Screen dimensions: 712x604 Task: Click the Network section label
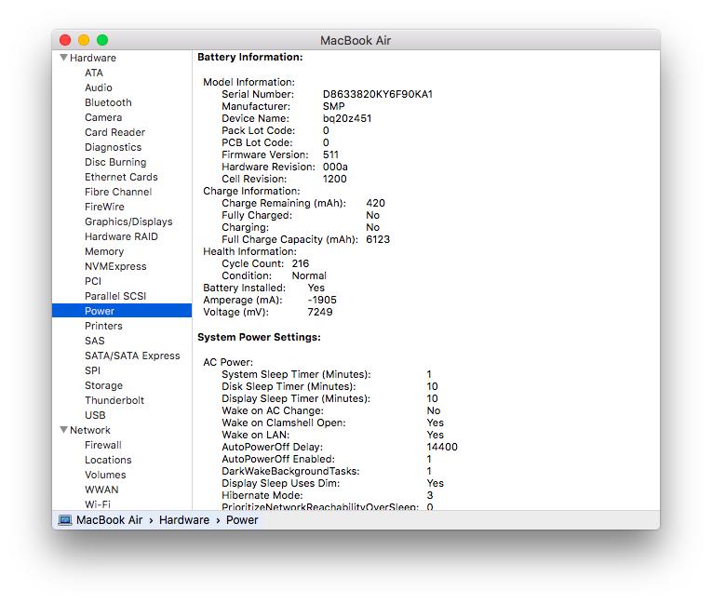point(90,430)
